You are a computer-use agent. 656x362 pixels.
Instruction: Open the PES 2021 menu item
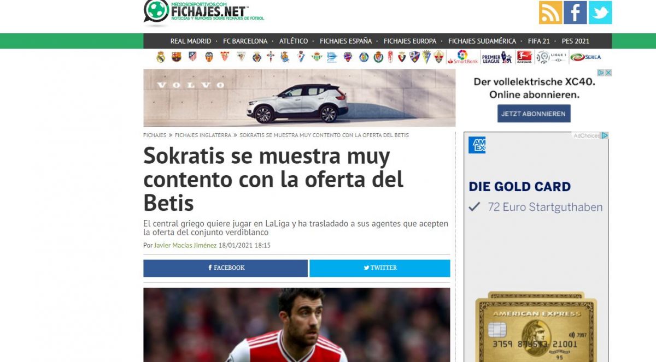pyautogui.click(x=576, y=41)
